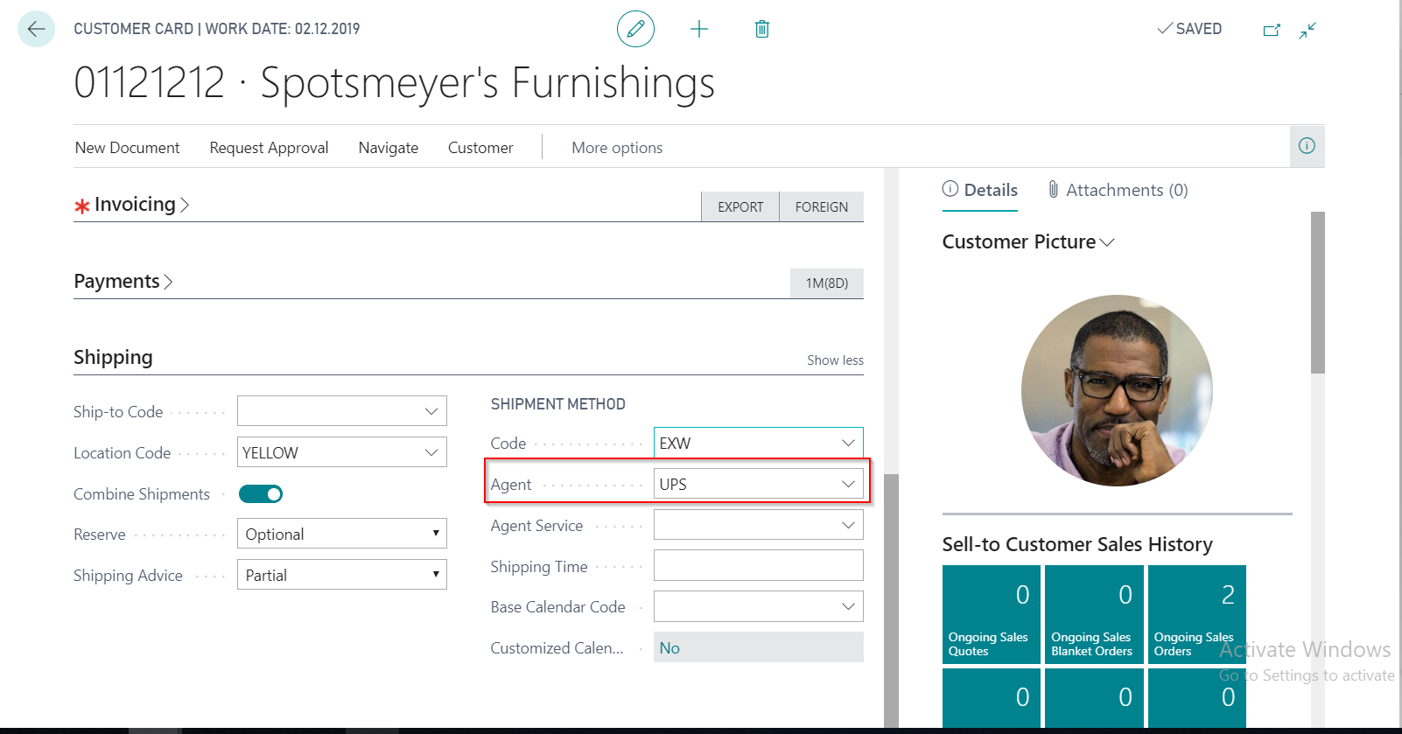Switch to the Details tab
This screenshot has width=1402, height=734.
click(x=980, y=191)
